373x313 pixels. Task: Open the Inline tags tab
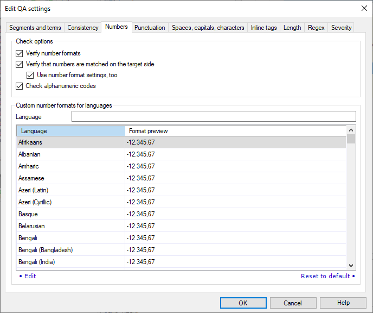point(264,28)
